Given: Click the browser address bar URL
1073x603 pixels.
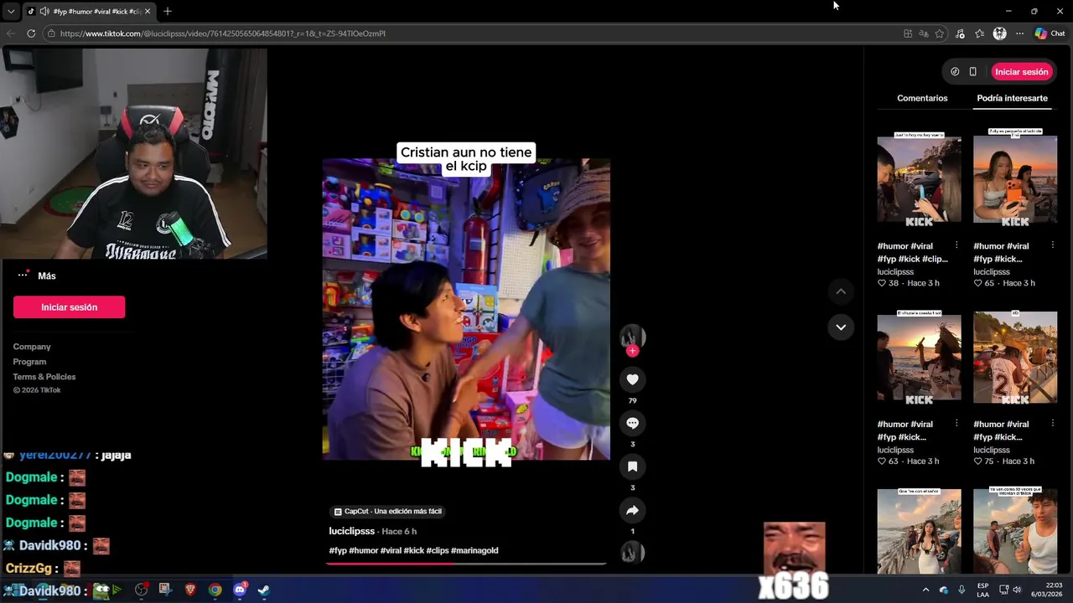Looking at the screenshot, I should 223,33.
